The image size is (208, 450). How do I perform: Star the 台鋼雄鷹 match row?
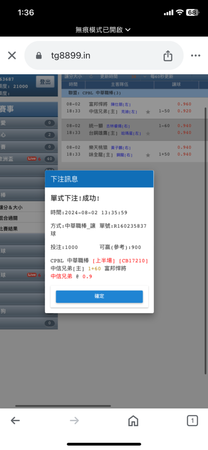point(148,134)
